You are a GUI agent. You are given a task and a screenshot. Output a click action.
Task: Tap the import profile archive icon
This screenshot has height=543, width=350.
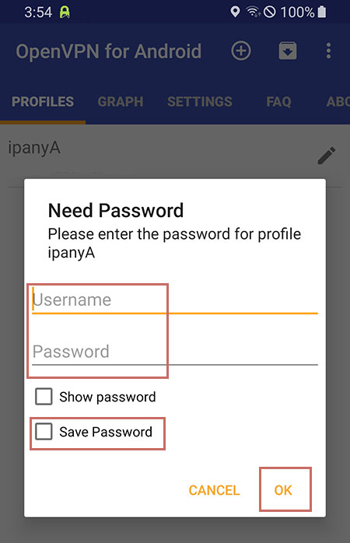pyautogui.click(x=288, y=51)
